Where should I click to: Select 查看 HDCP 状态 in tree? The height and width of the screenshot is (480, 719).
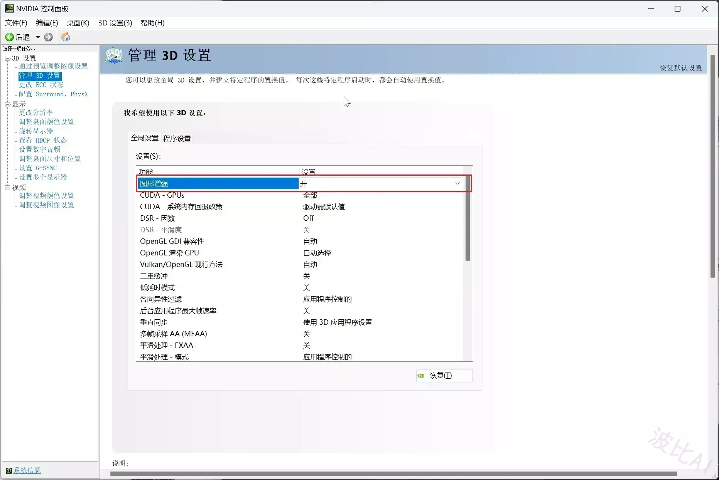(43, 140)
